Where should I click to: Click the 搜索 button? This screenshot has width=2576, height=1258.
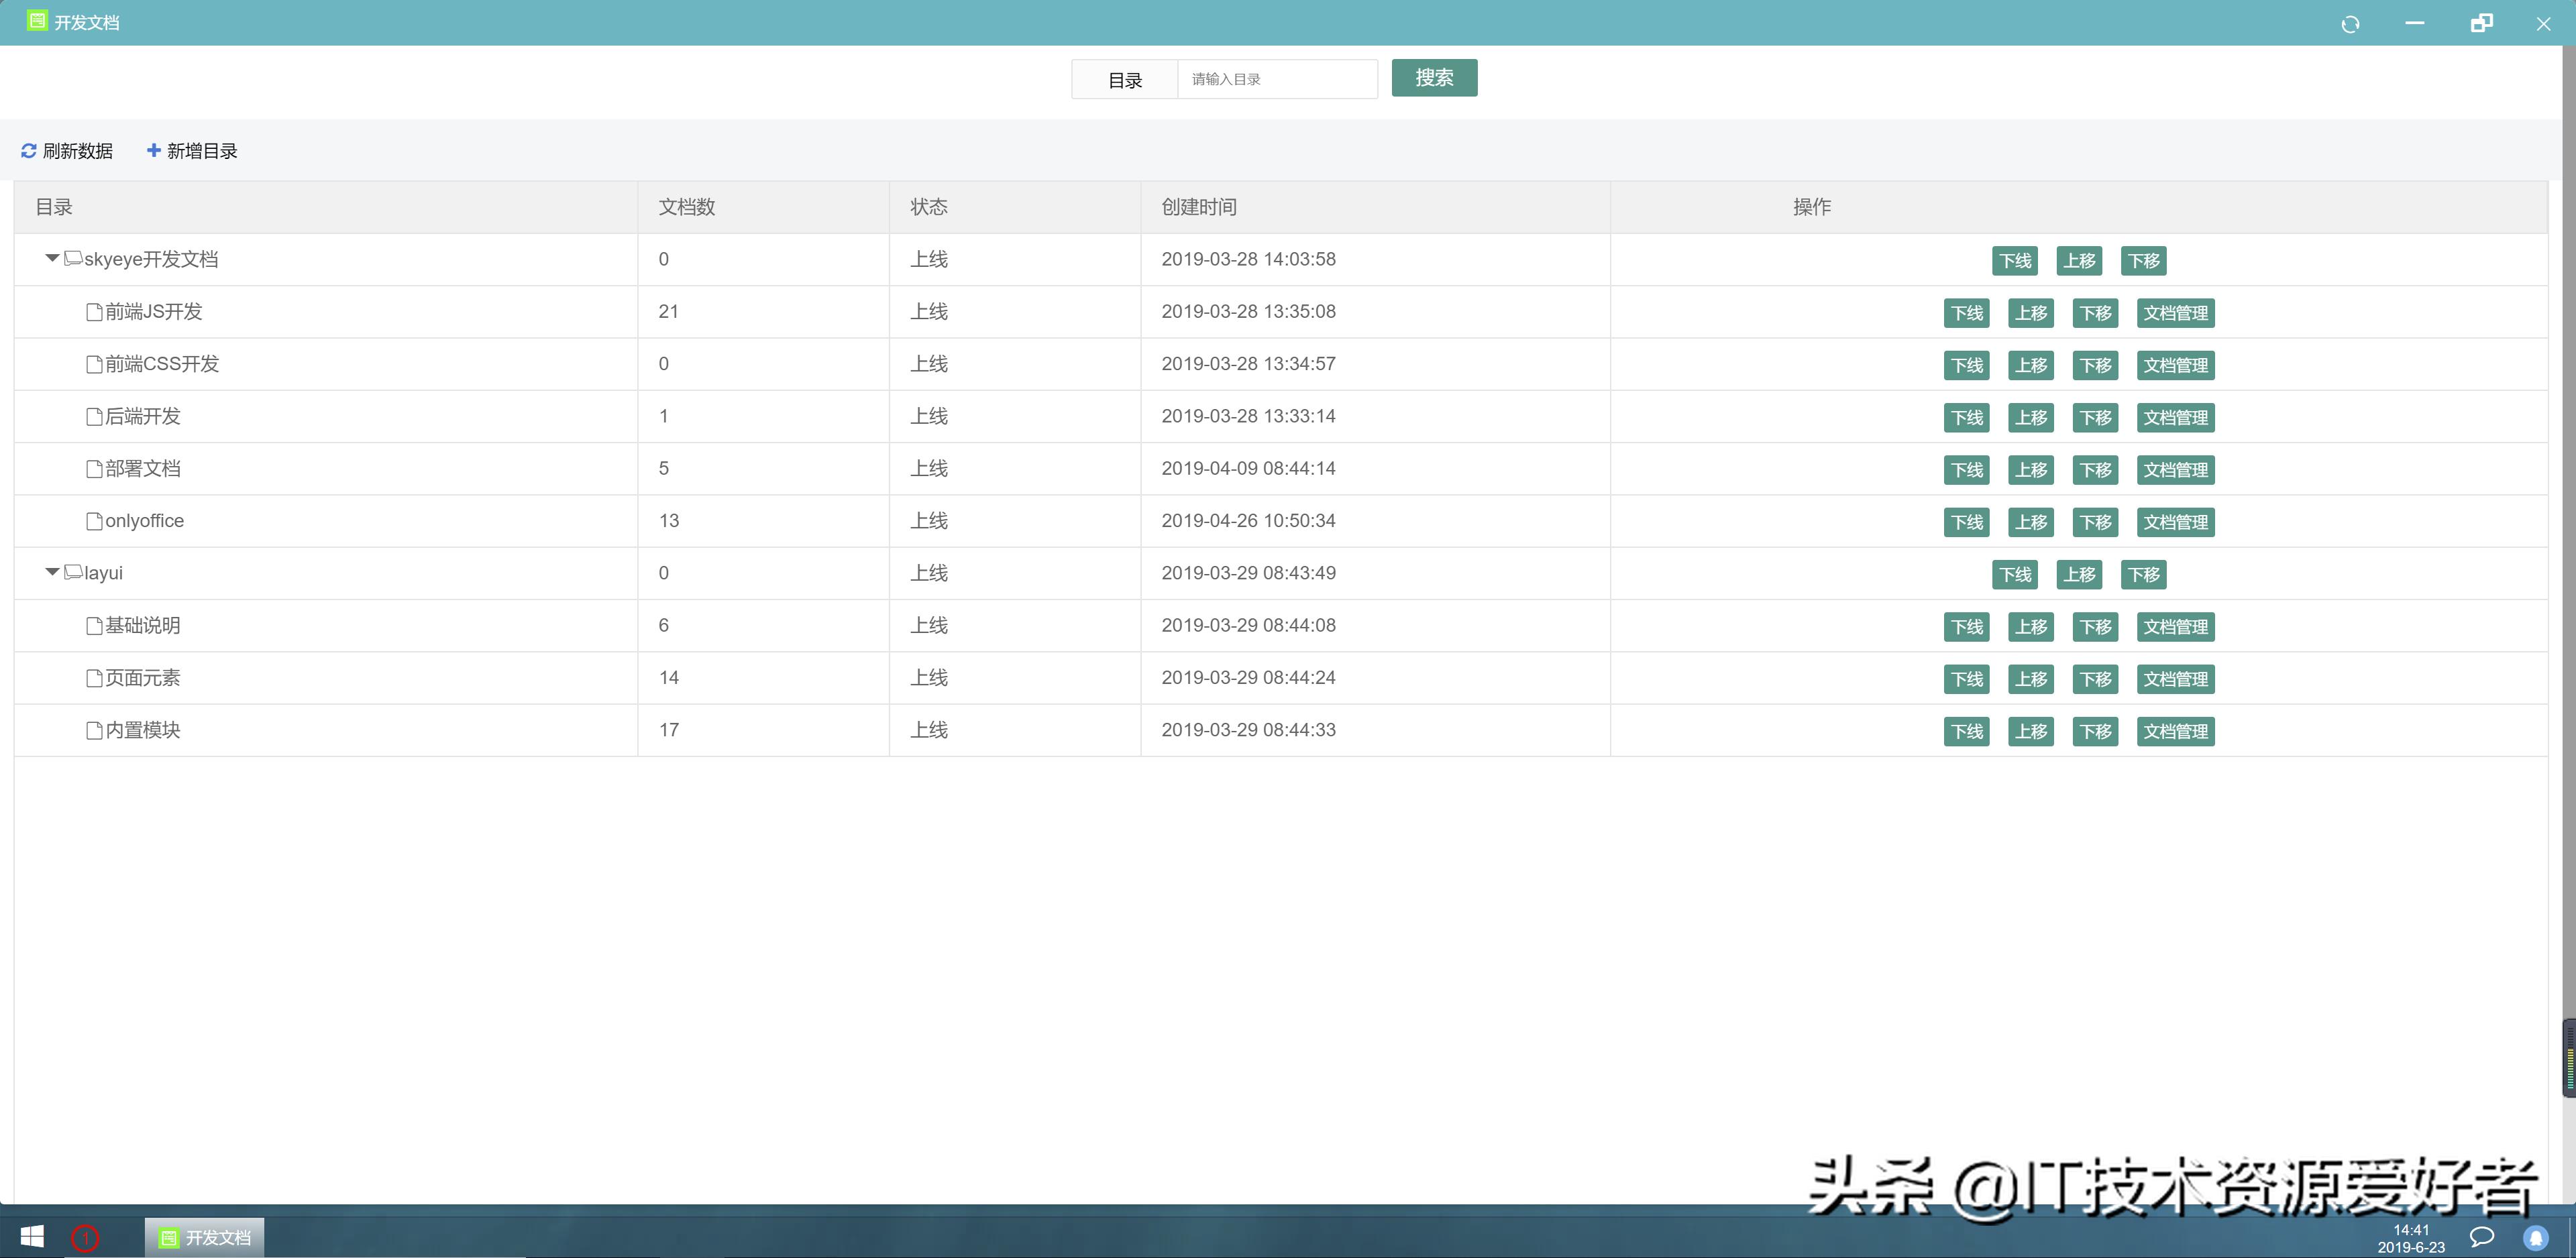pyautogui.click(x=1434, y=77)
